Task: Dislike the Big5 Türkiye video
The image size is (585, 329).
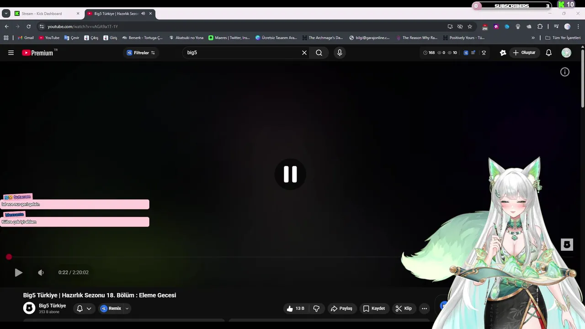Action: [x=316, y=308]
